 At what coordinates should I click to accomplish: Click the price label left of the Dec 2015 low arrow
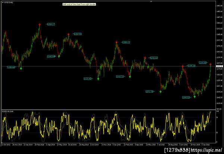pos(186,98)
